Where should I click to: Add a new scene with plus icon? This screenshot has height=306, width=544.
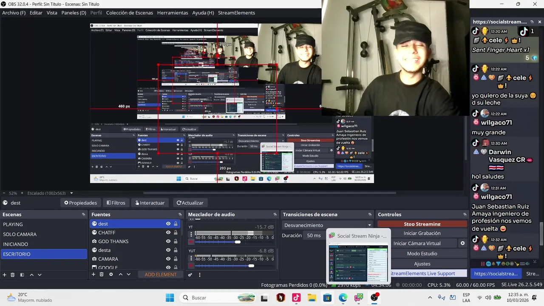point(4,275)
